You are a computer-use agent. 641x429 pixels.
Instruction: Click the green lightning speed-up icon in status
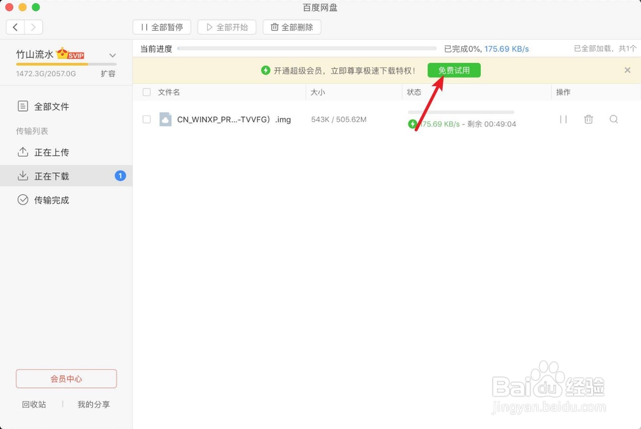[x=412, y=124]
